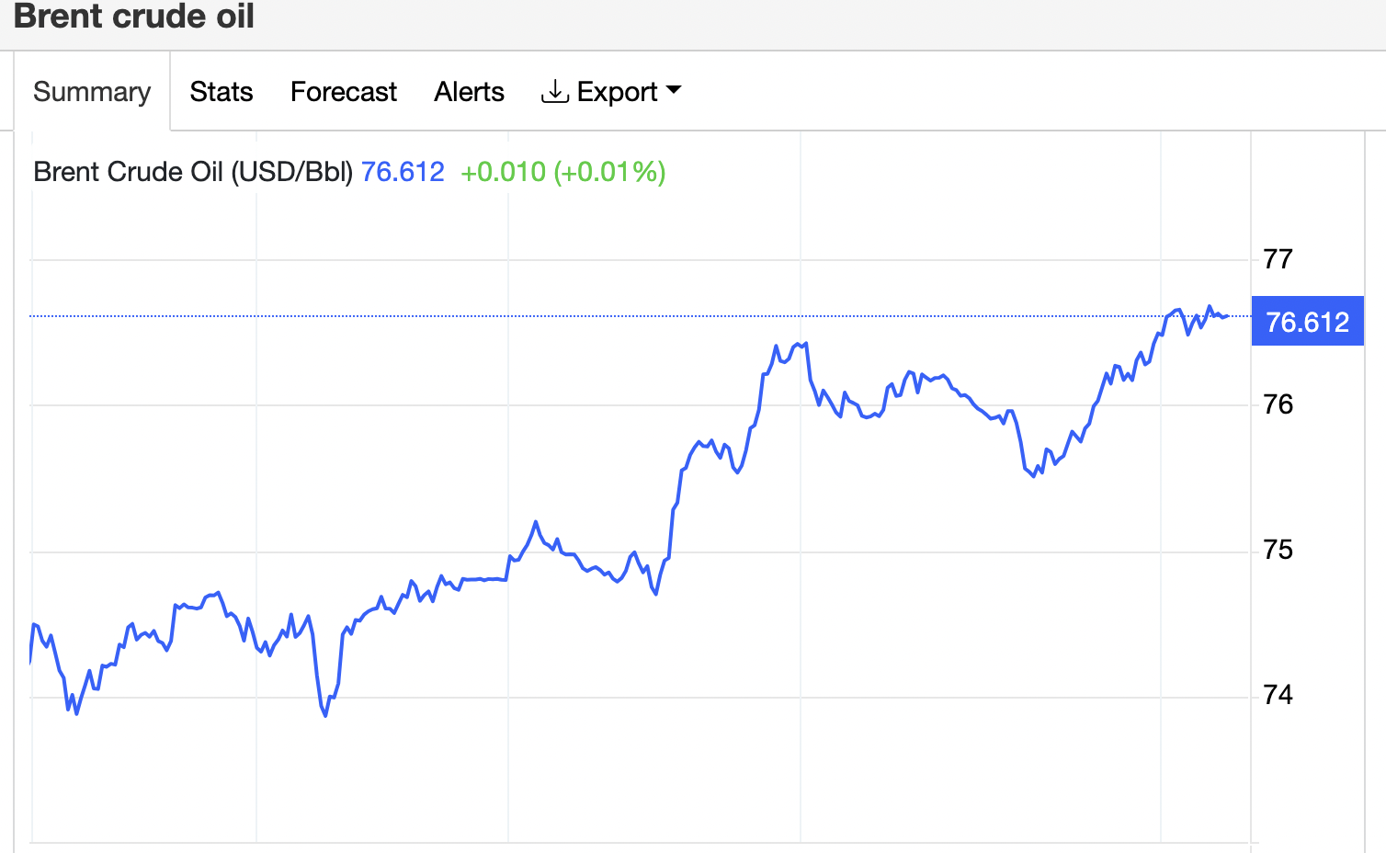
Task: Click the 75 y-axis label
Action: [x=1278, y=550]
